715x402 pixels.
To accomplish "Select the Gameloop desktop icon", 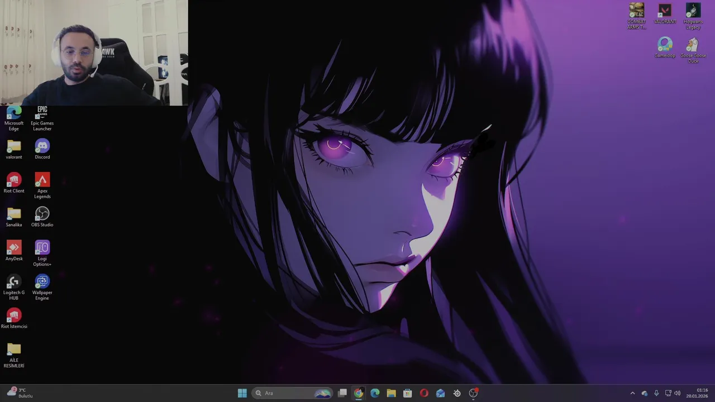I will click(665, 48).
